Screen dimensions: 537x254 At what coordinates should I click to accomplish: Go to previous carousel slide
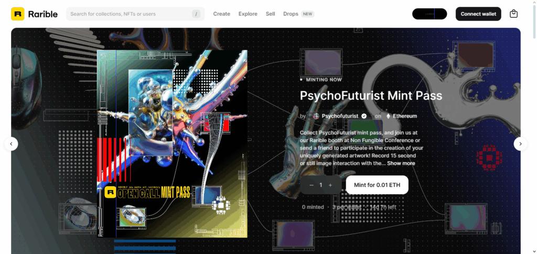pyautogui.click(x=11, y=144)
